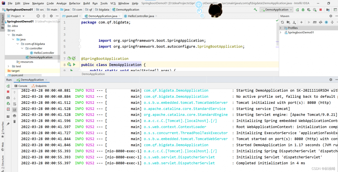338x172 pixels.
Task: Toggle scroll to end of console
Action: [15, 110]
